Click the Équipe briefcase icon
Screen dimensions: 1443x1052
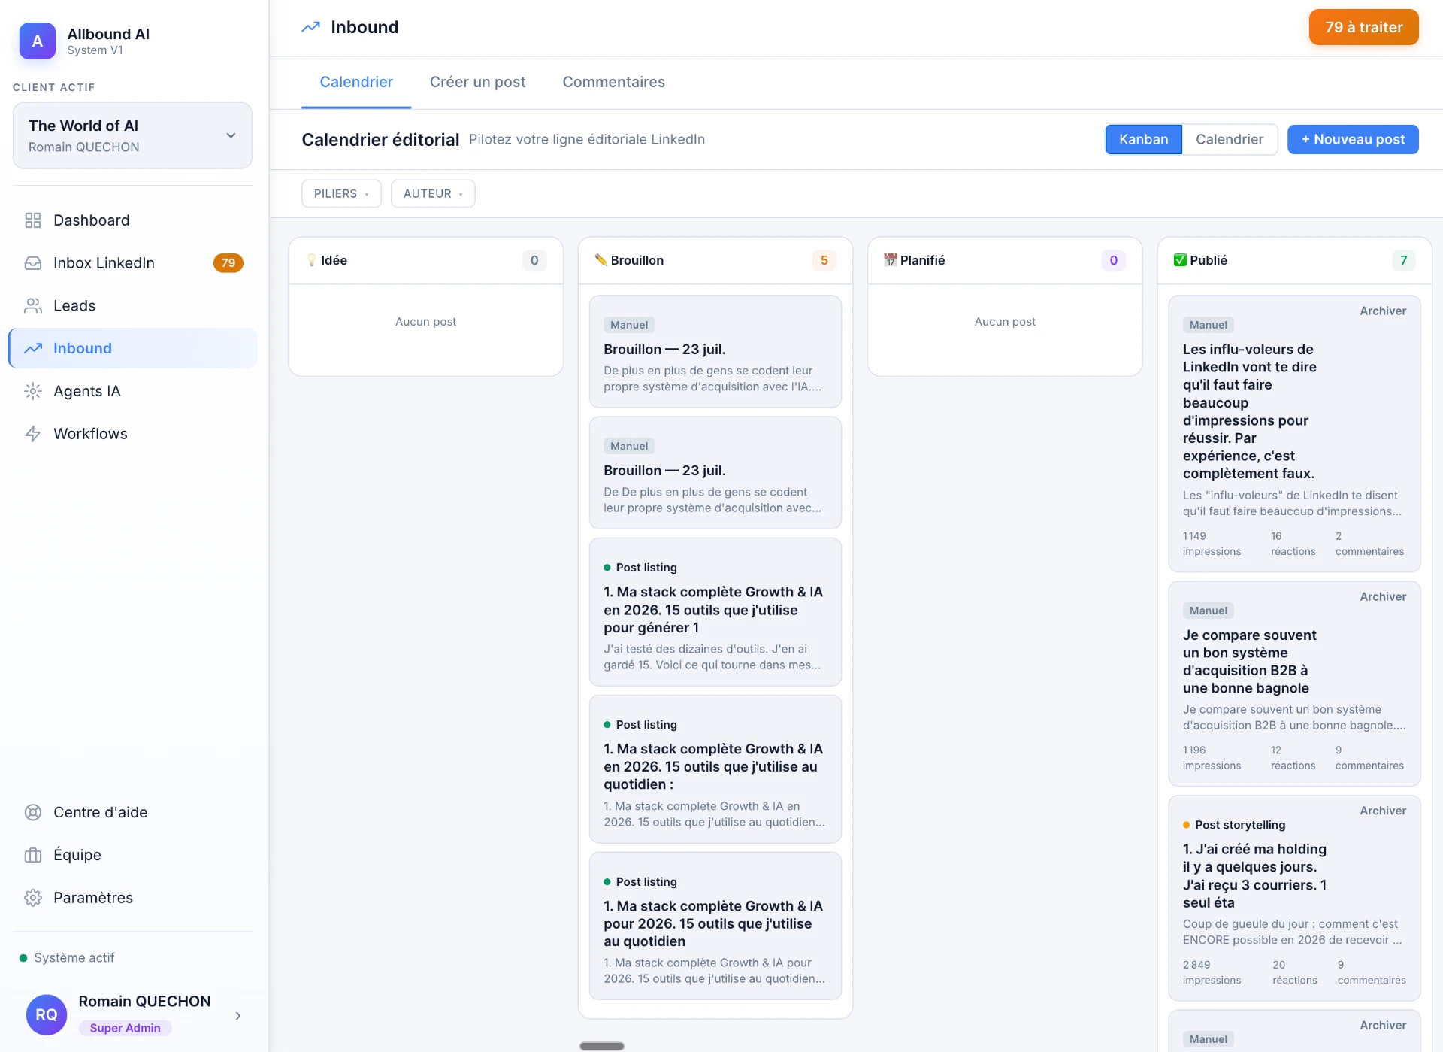pos(33,855)
